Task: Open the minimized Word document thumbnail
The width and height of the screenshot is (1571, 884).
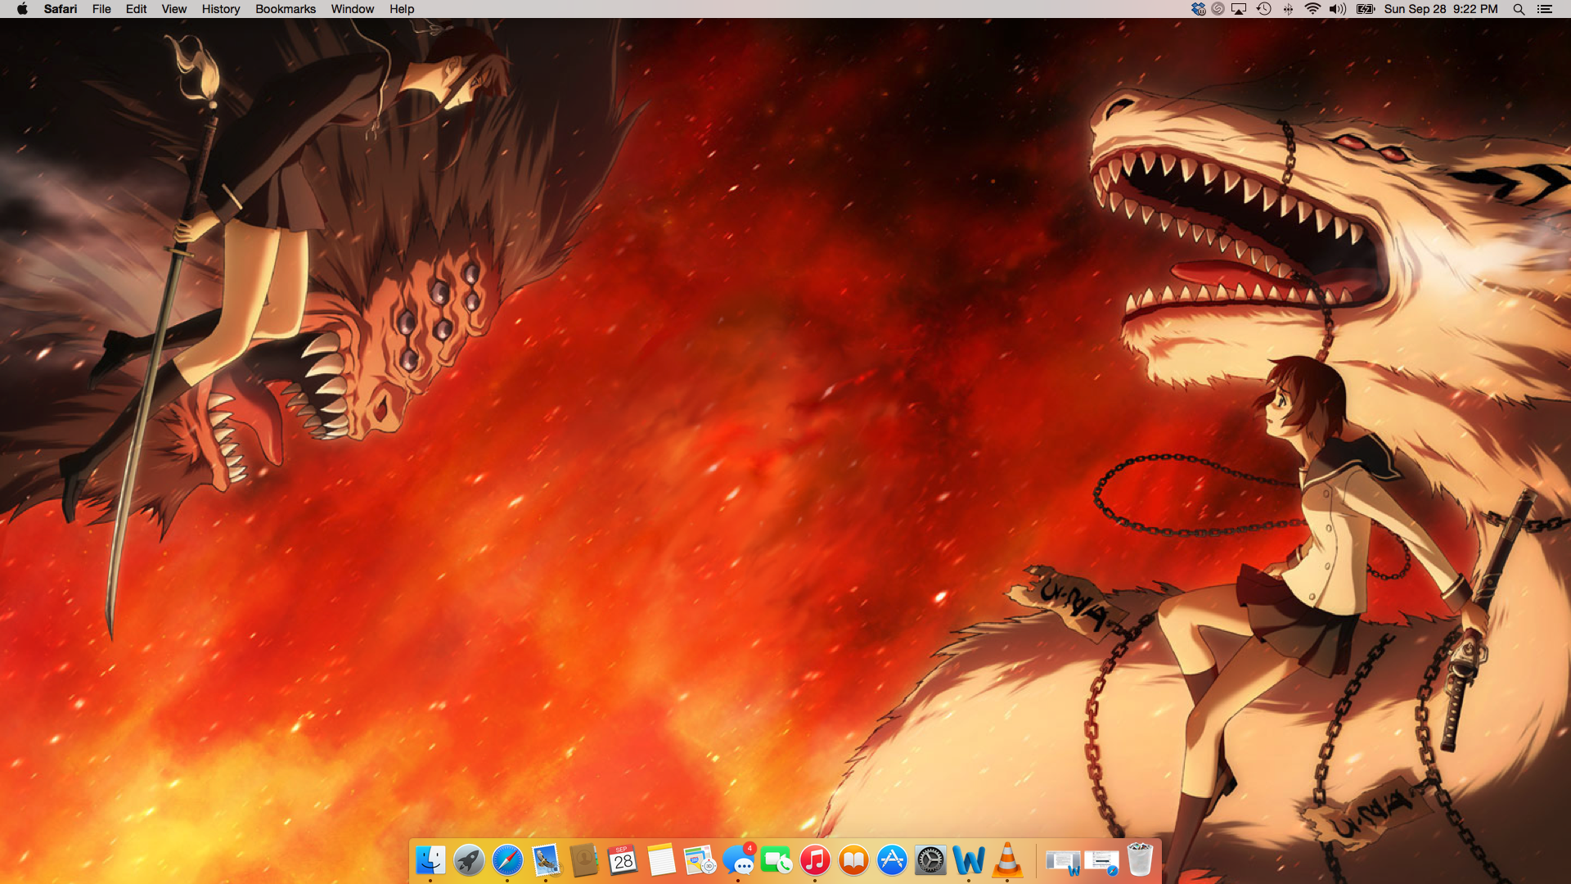Action: coord(1063,861)
